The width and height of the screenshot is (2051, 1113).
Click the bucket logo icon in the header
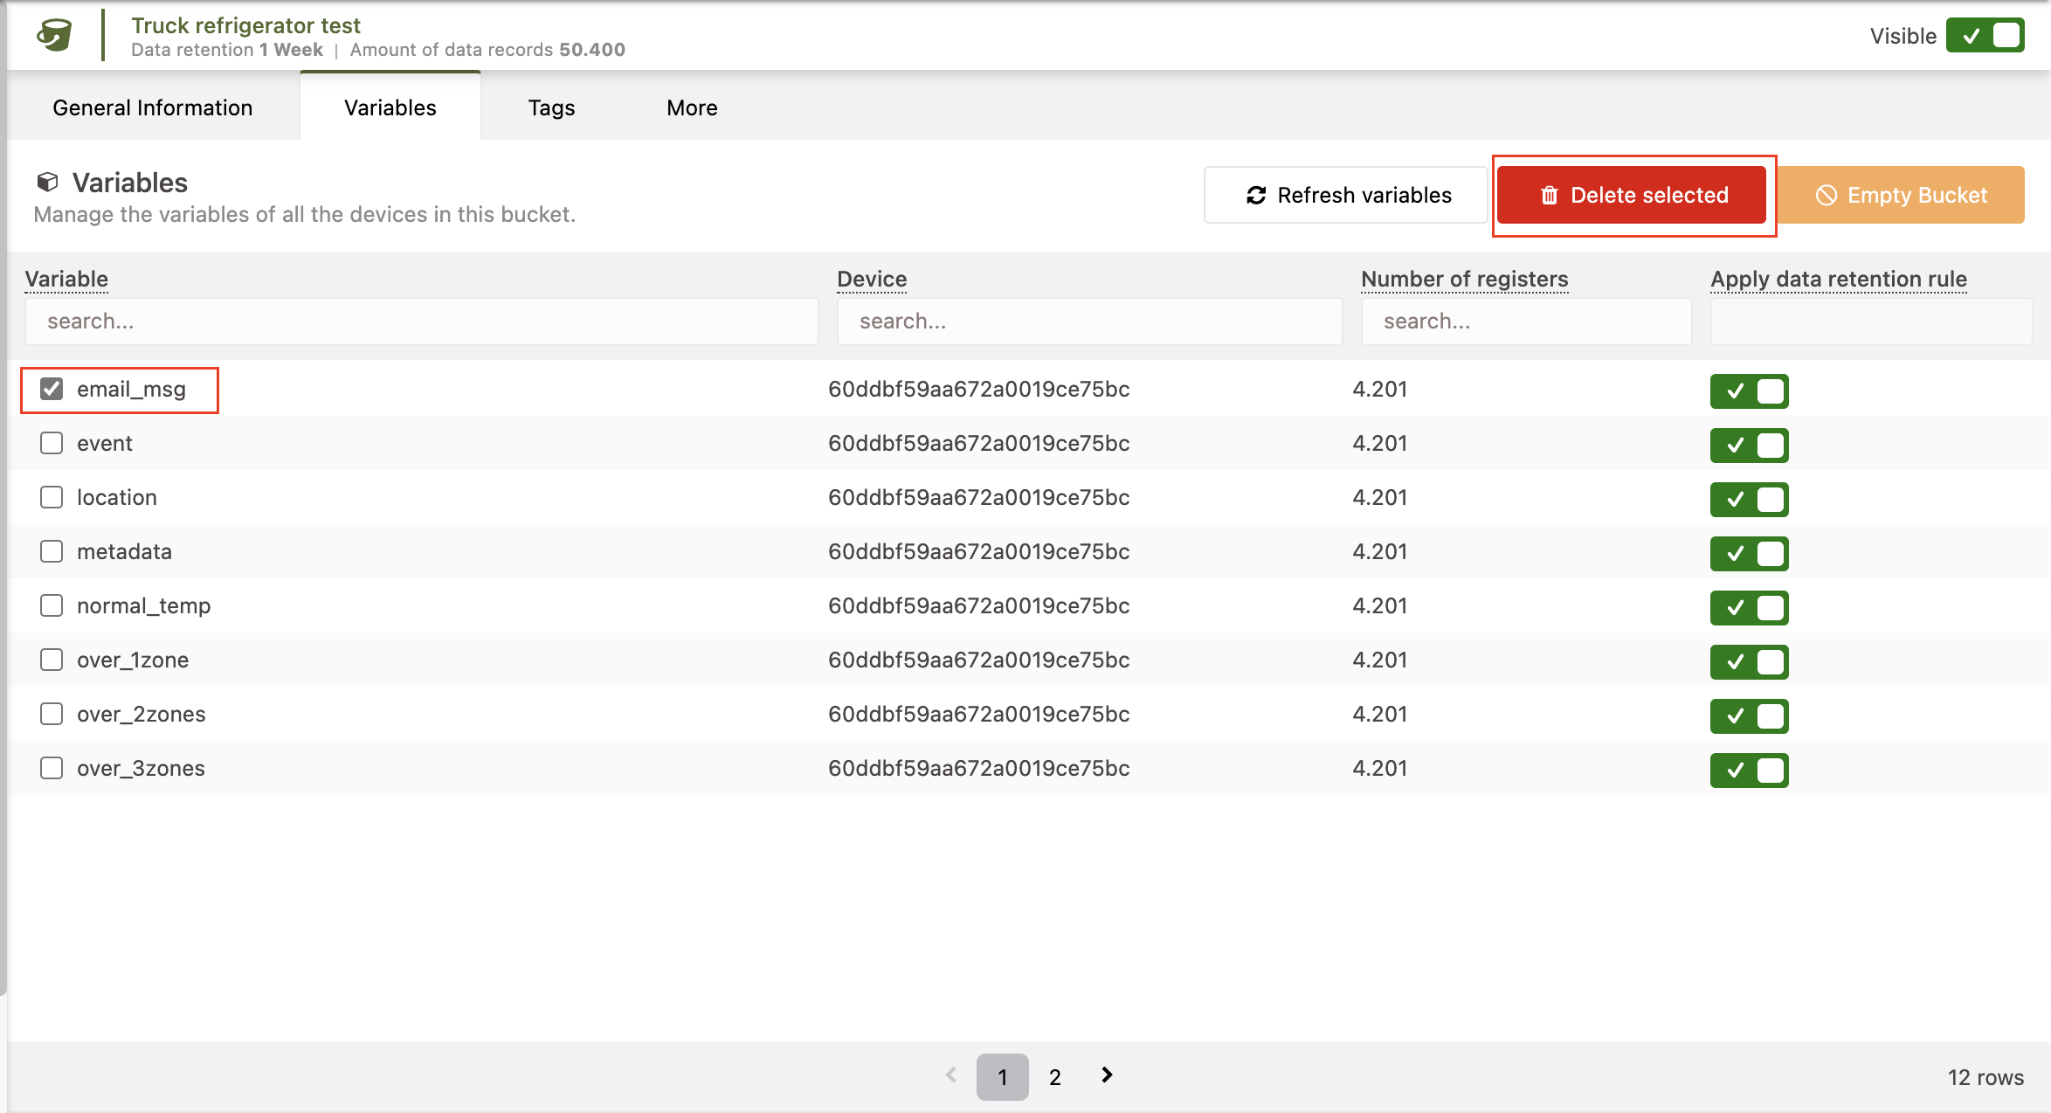(x=54, y=36)
